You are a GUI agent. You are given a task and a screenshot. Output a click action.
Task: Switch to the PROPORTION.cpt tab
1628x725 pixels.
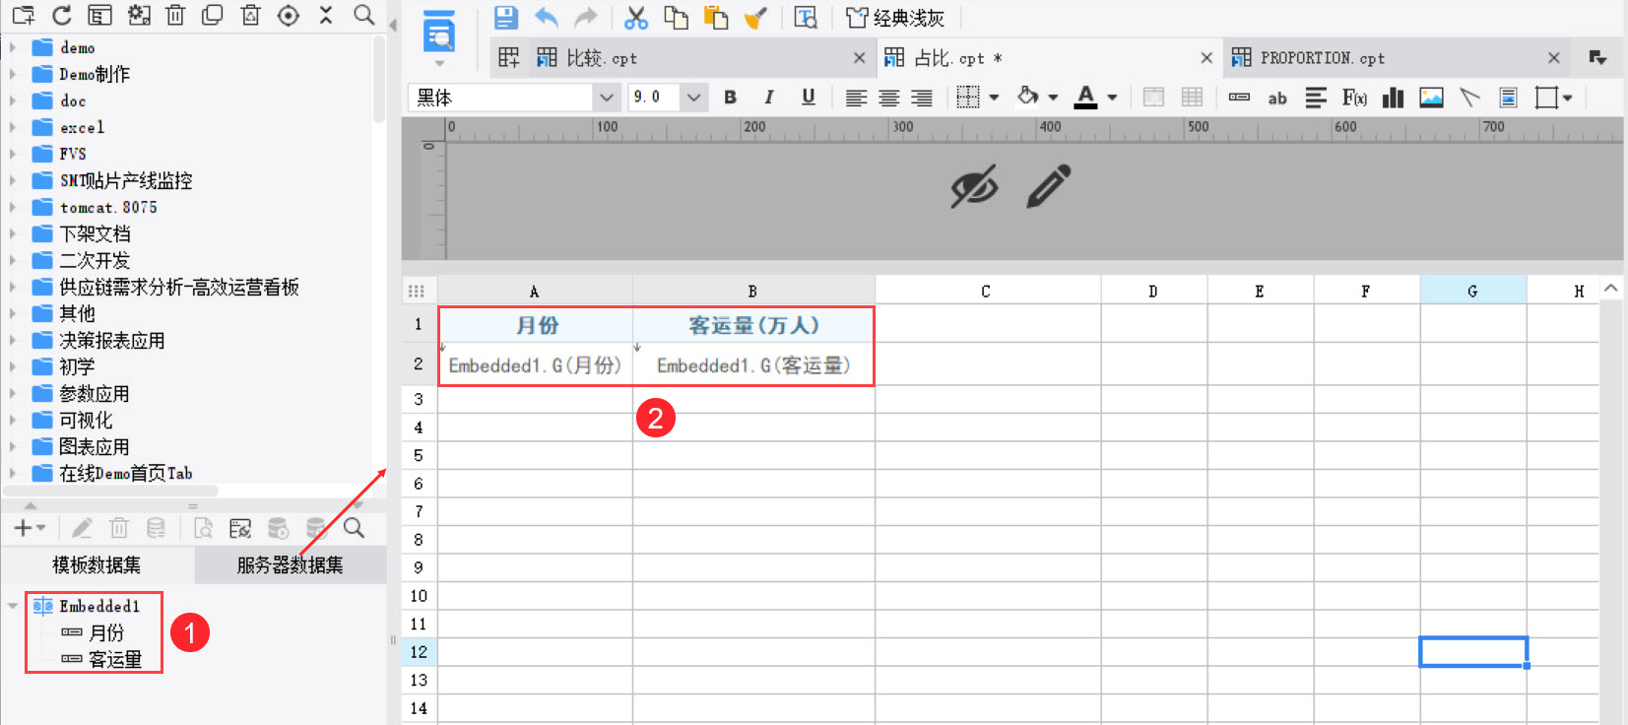point(1396,58)
